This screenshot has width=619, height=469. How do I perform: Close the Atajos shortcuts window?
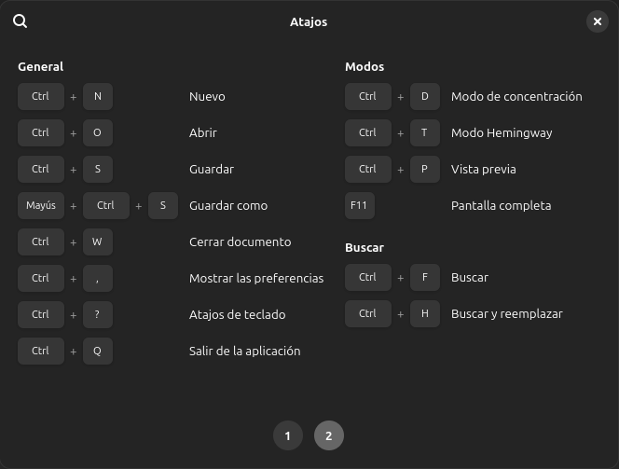click(598, 21)
